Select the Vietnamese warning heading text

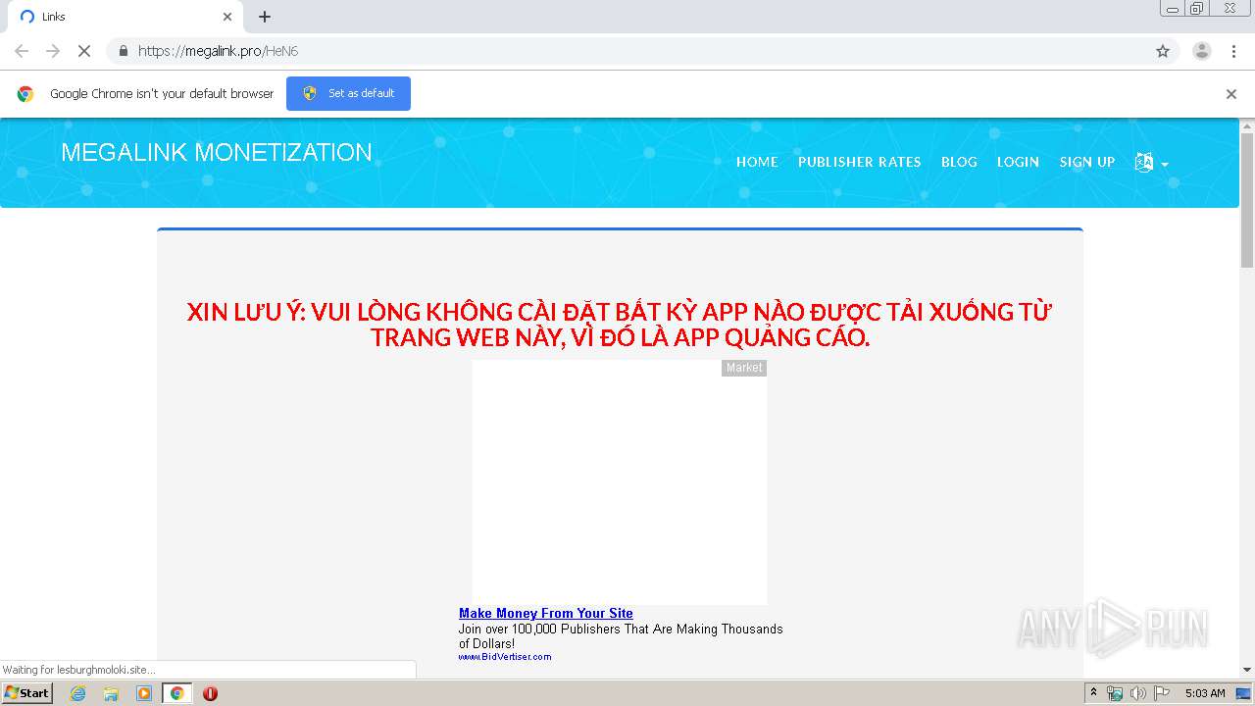pyautogui.click(x=620, y=325)
